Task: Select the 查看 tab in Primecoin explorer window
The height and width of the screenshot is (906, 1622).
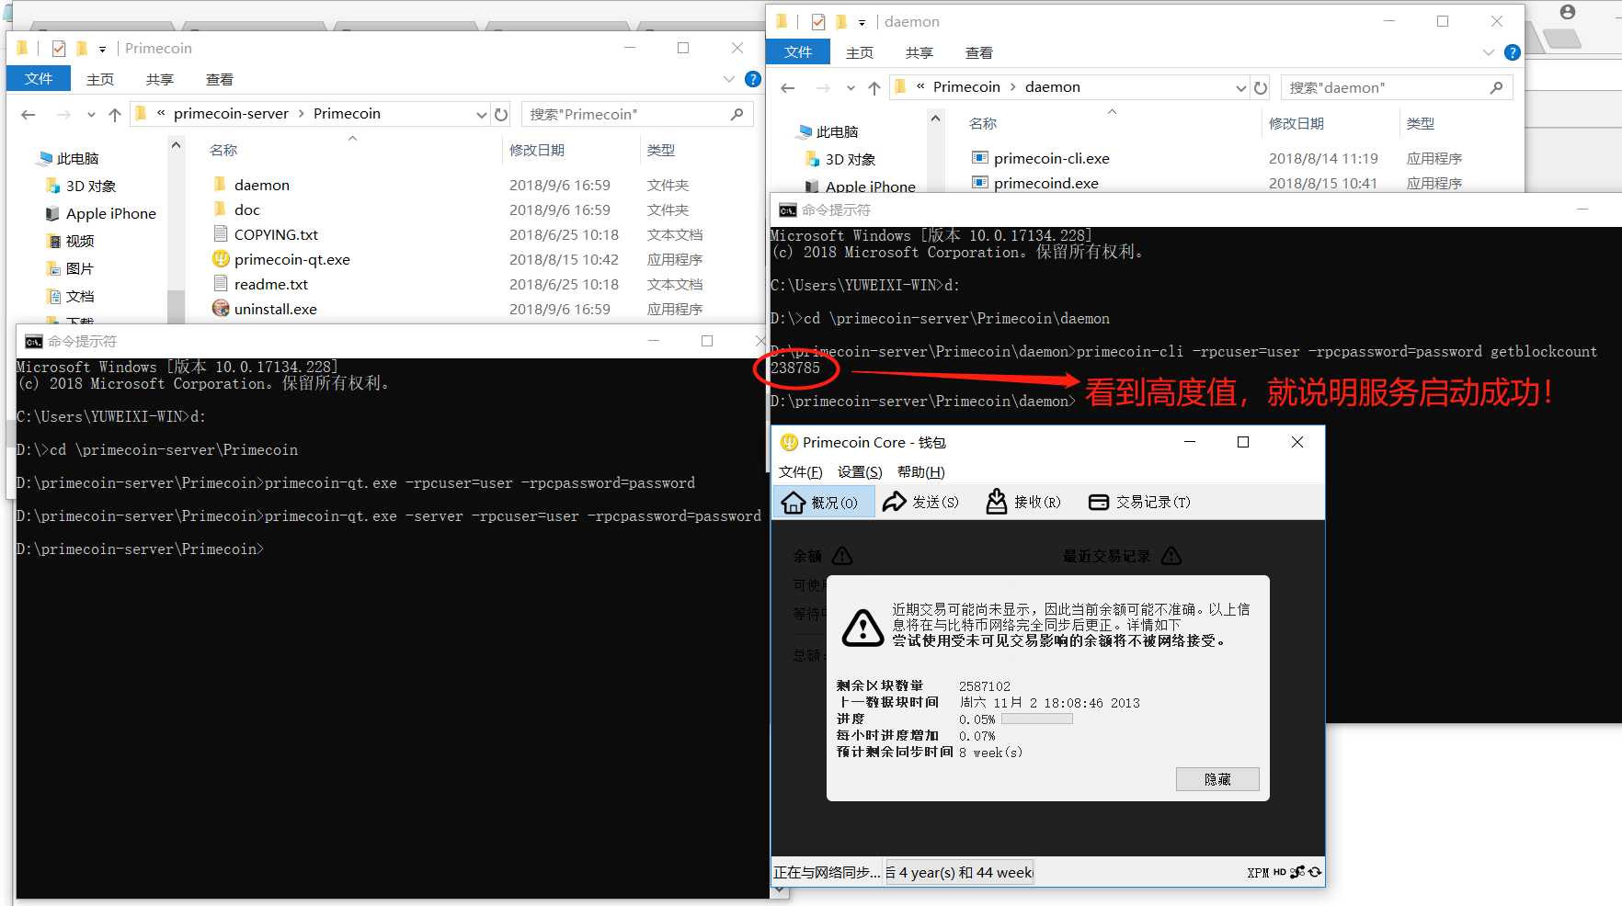Action: [220, 80]
